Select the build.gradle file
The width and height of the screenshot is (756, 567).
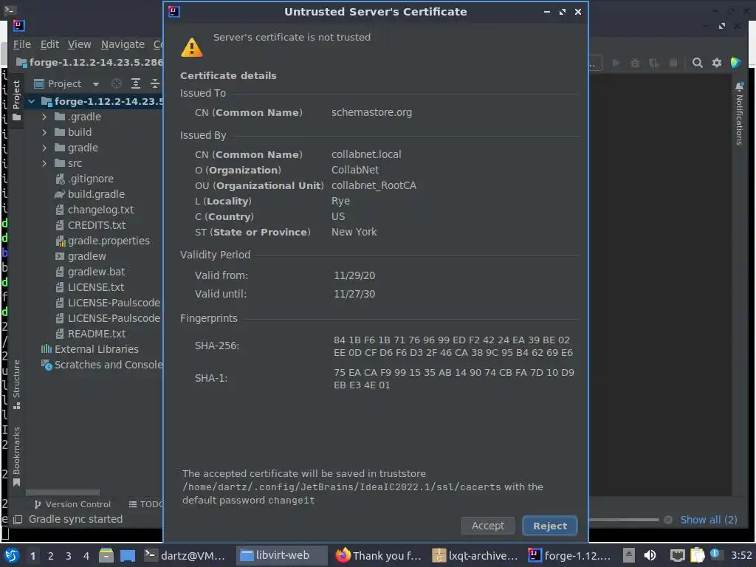[95, 194]
